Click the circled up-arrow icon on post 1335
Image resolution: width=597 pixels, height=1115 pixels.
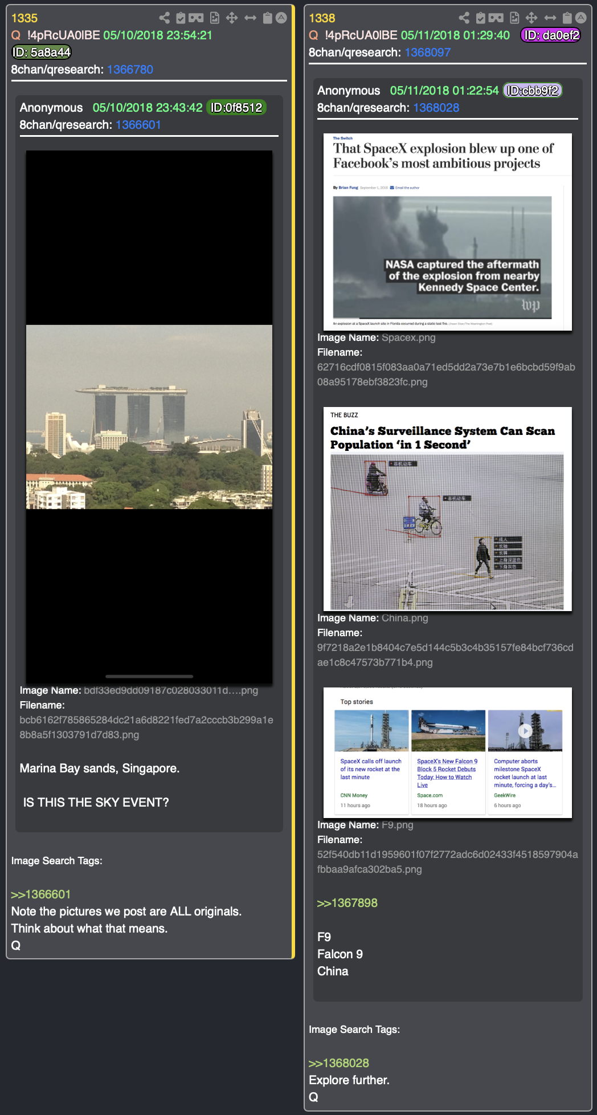[281, 18]
